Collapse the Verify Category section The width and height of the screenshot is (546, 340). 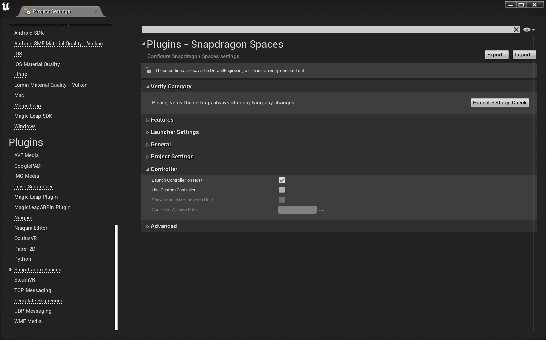[x=148, y=87]
